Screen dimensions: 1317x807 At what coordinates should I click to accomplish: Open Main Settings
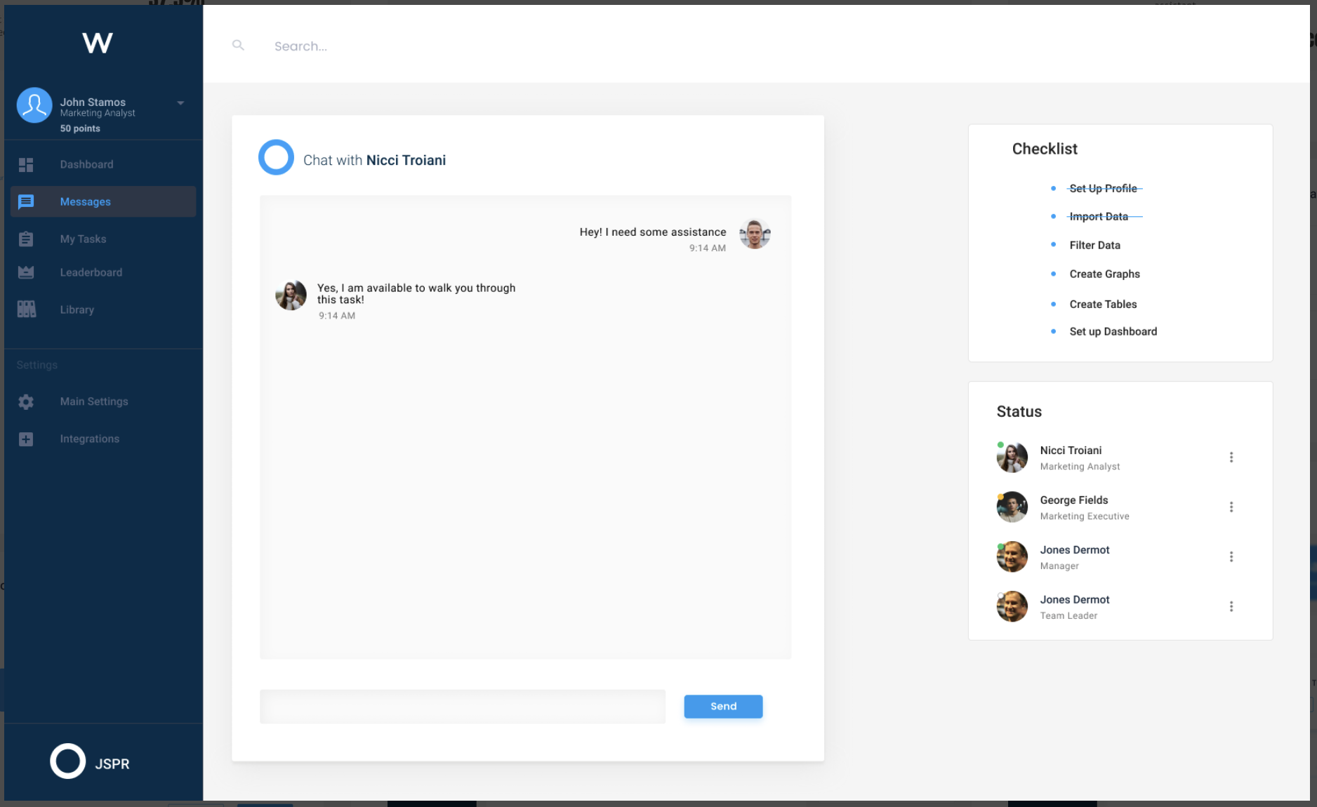94,401
